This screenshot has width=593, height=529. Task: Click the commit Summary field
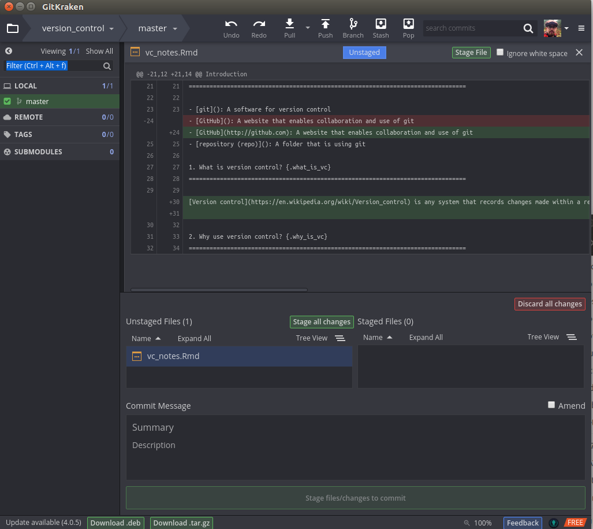coord(356,427)
